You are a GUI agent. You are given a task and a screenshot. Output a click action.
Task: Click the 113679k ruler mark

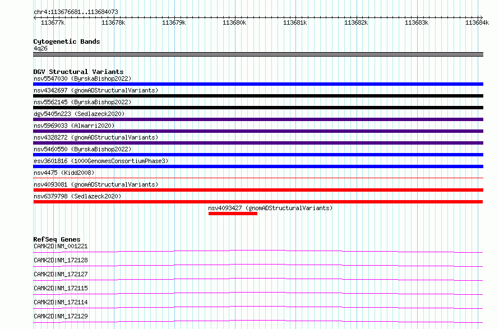[x=174, y=22]
